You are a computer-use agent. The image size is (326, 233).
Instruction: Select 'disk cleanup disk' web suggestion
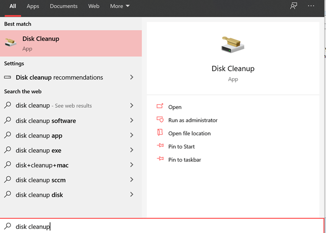(71, 195)
